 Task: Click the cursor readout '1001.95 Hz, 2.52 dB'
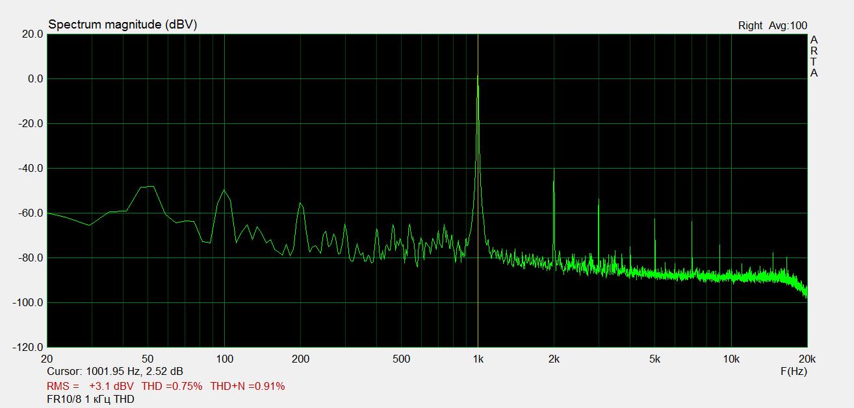point(135,372)
